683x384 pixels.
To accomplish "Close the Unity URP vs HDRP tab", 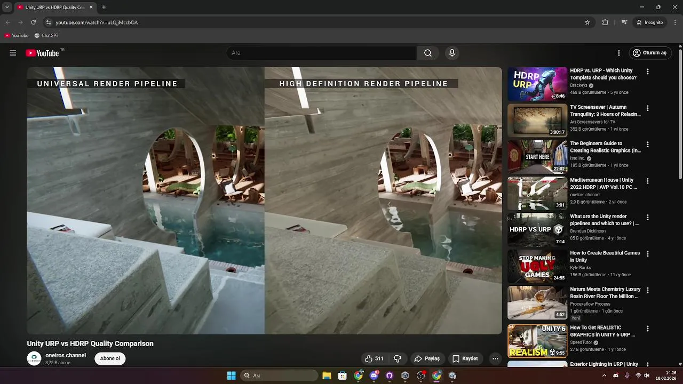I will pyautogui.click(x=91, y=7).
